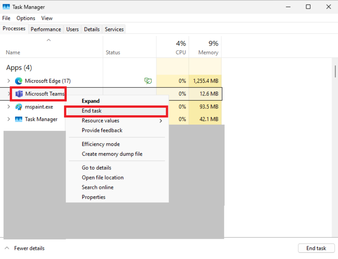Open the View menu
This screenshot has height=259, width=338.
click(x=47, y=18)
